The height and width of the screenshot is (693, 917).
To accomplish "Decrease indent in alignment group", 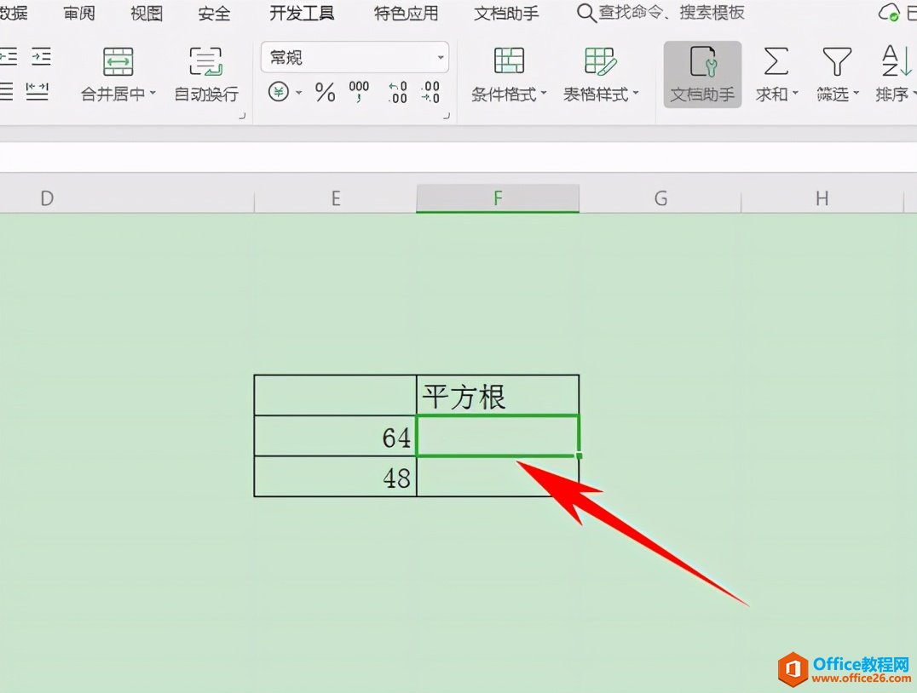I will (9, 57).
